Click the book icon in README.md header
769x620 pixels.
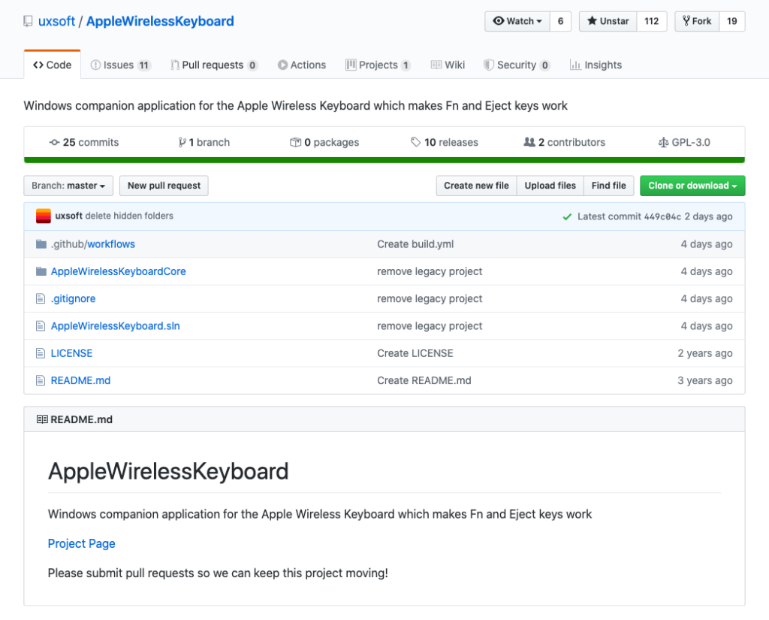tap(42, 419)
